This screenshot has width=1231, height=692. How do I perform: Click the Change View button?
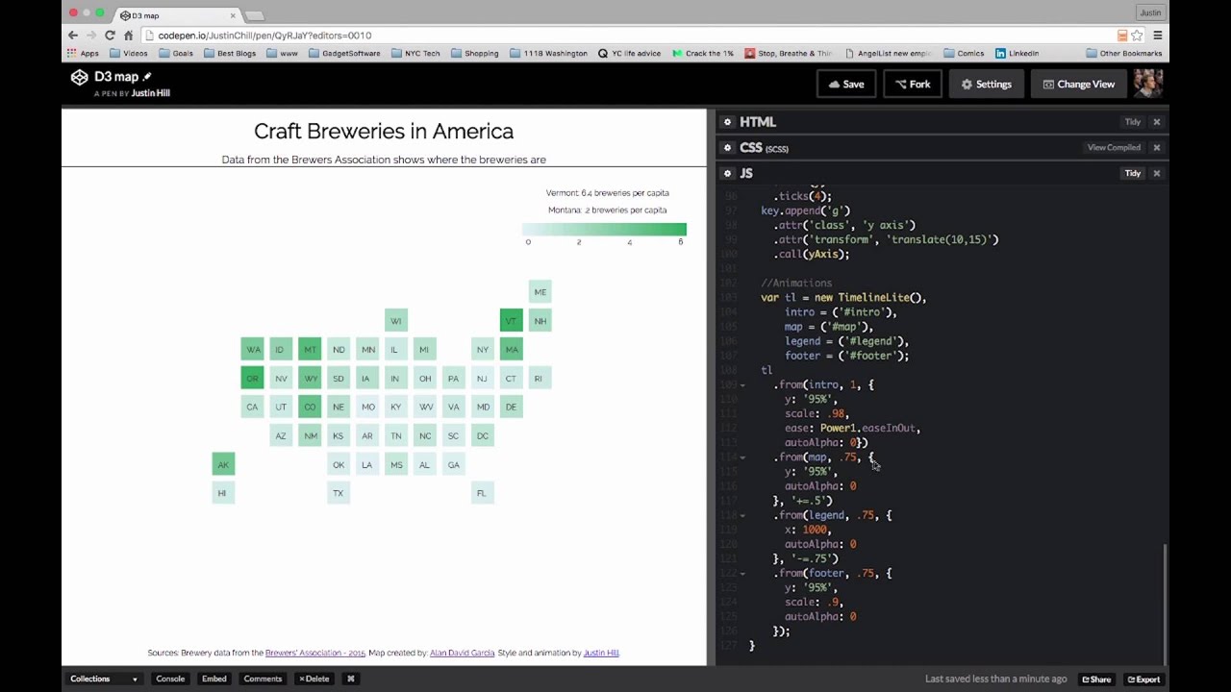click(x=1078, y=84)
